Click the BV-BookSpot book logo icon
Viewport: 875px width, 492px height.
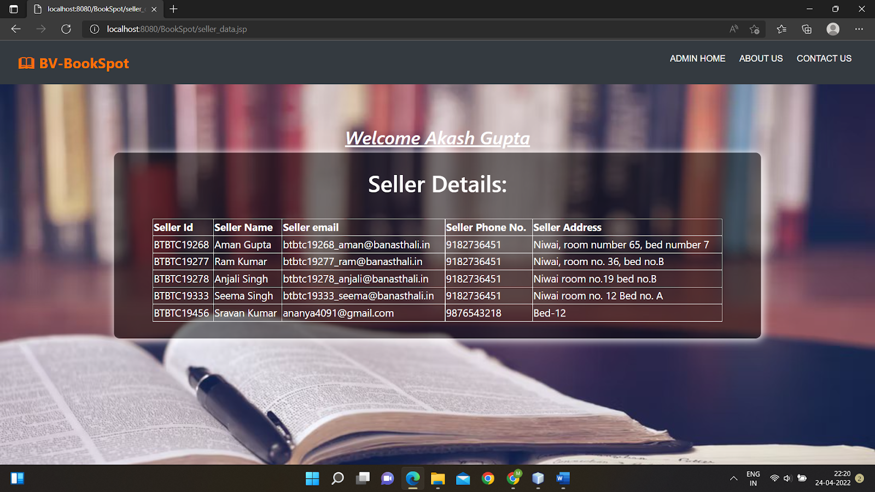coord(26,63)
